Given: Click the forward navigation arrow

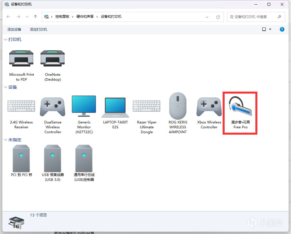Looking at the screenshot, I should pyautogui.click(x=18, y=17).
